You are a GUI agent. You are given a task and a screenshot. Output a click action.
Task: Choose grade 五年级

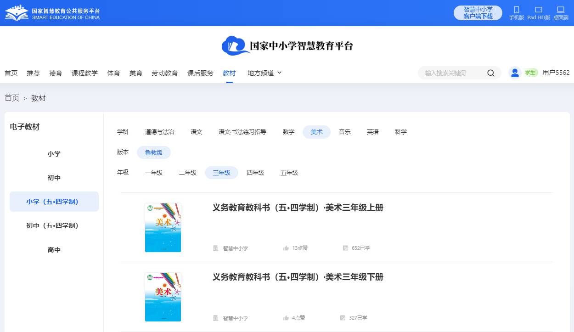pos(289,173)
